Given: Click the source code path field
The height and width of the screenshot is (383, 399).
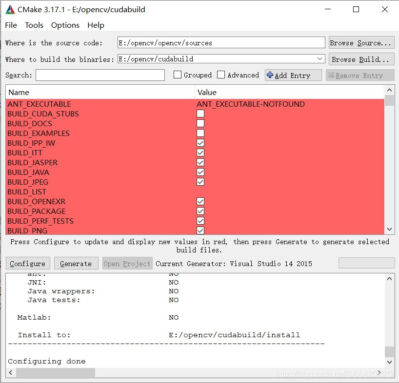Looking at the screenshot, I should tap(221, 43).
